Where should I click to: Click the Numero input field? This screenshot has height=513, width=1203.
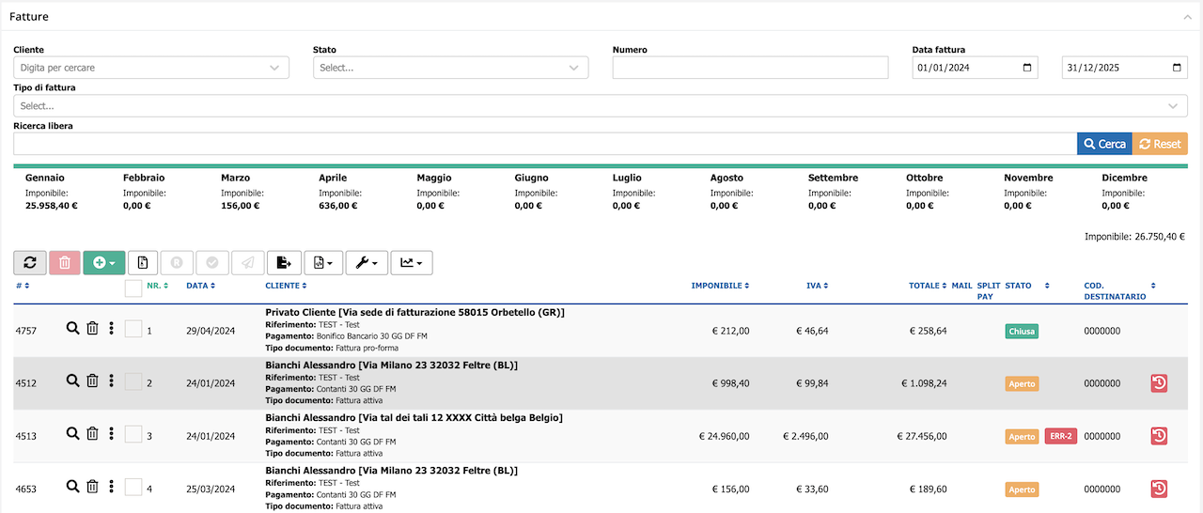click(750, 68)
